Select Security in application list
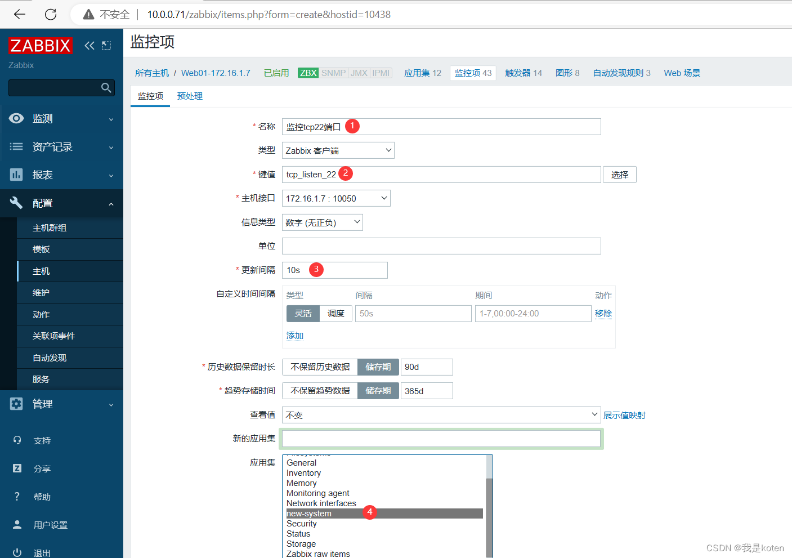The width and height of the screenshot is (792, 558). [x=384, y=524]
